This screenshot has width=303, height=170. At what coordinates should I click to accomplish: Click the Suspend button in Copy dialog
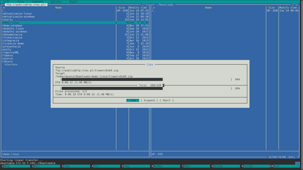click(149, 100)
